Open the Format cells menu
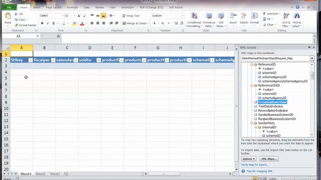Screen dimensions: 321x180 point(254,20)
